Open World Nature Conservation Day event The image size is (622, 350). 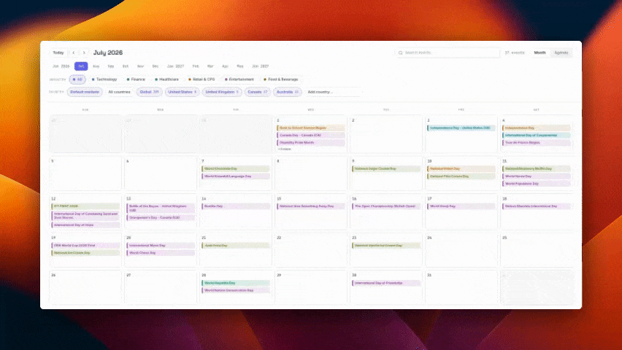click(236, 290)
